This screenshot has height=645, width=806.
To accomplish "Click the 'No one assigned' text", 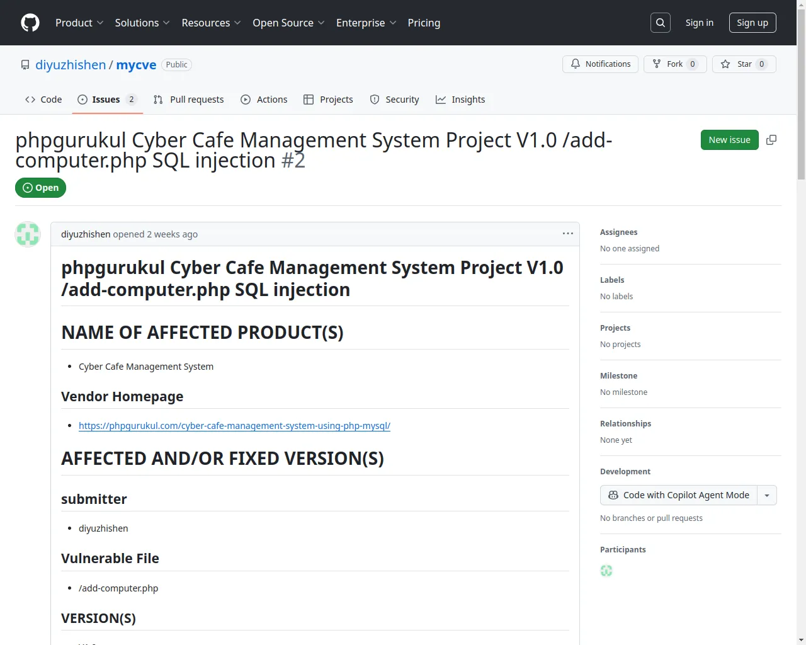I will [630, 249].
